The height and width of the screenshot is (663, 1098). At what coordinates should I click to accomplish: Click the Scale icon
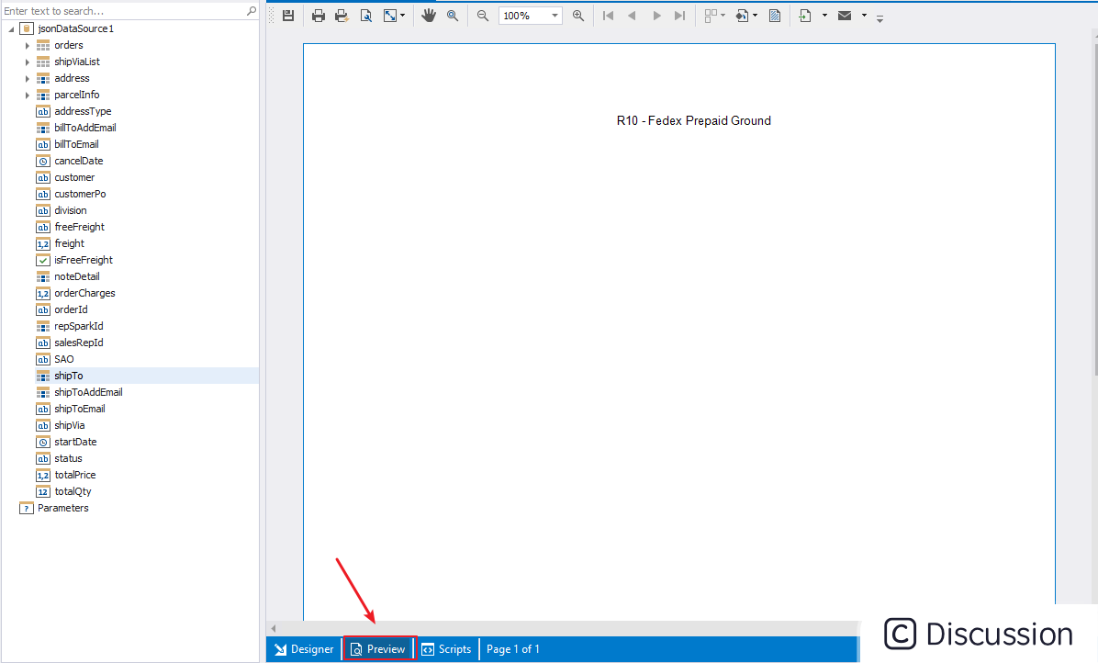coord(390,16)
